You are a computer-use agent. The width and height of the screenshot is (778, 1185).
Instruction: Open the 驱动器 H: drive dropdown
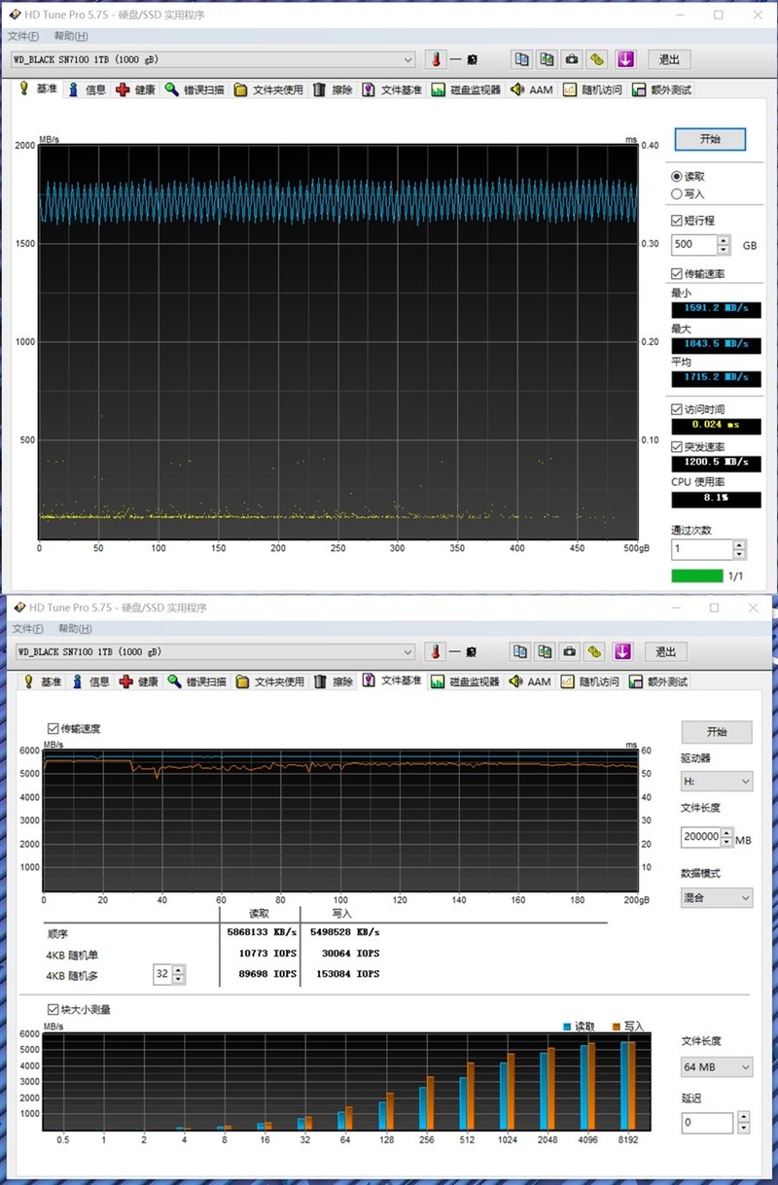pyautogui.click(x=716, y=781)
